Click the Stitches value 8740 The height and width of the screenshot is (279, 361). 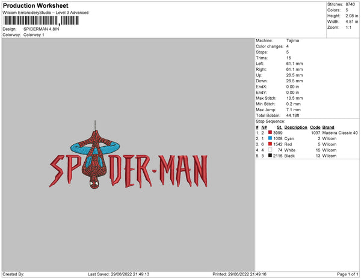tap(350, 4)
